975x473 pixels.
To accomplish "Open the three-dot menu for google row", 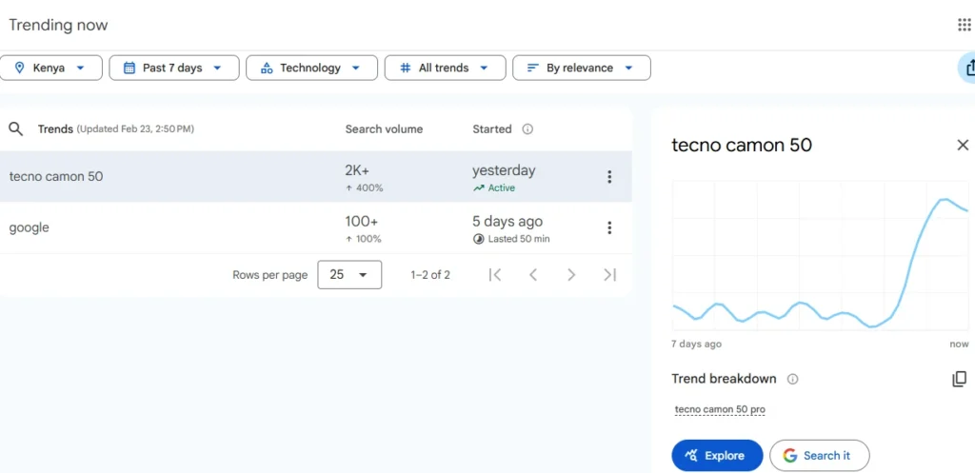I will (609, 228).
